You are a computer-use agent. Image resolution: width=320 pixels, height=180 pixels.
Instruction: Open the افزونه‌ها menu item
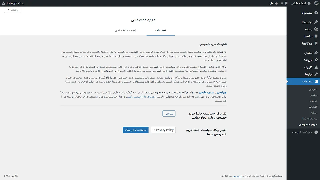(x=303, y=60)
